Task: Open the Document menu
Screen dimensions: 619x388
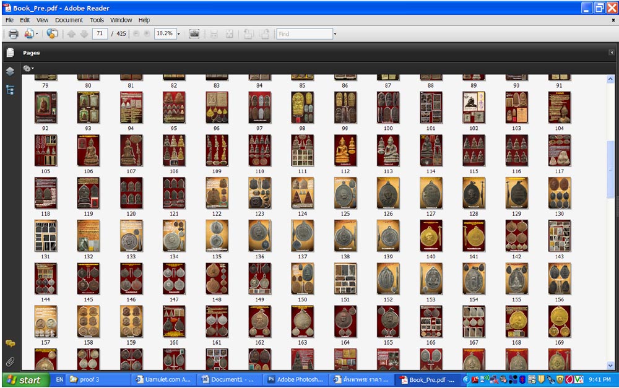Action: (x=69, y=20)
